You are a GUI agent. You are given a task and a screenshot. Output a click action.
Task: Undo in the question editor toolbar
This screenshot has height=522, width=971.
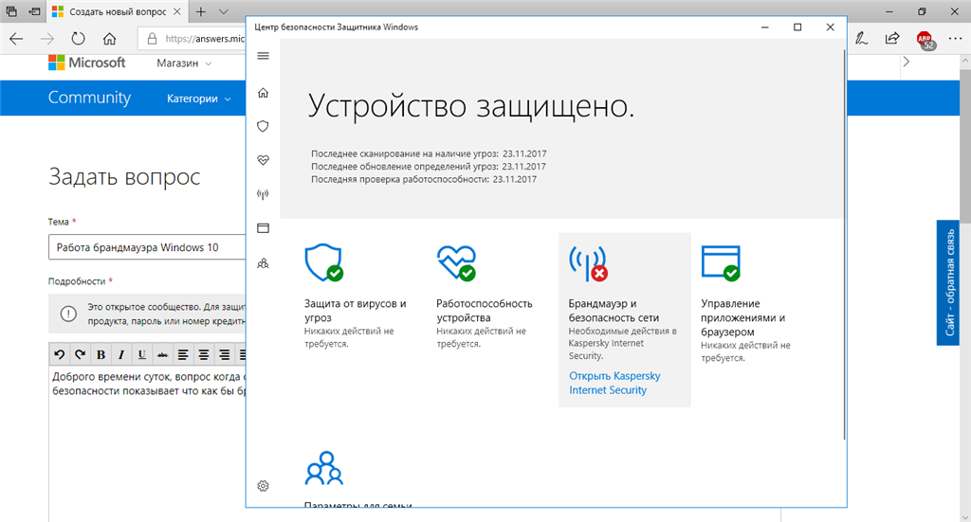coord(60,354)
